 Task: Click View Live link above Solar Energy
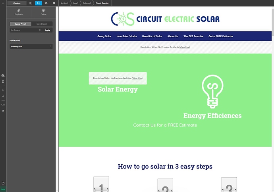[x=137, y=78]
